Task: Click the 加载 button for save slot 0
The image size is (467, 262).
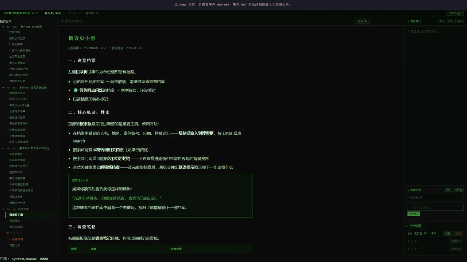Action: [447, 234]
